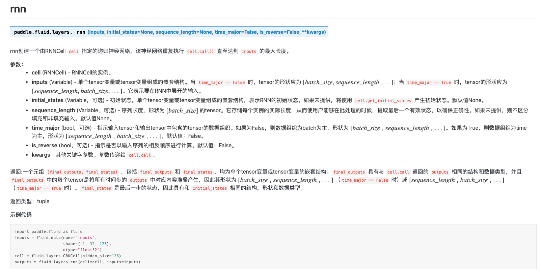This screenshot has width=542, height=276.
Task: Click 'dtype="float32")' code line
Action: tap(82, 250)
